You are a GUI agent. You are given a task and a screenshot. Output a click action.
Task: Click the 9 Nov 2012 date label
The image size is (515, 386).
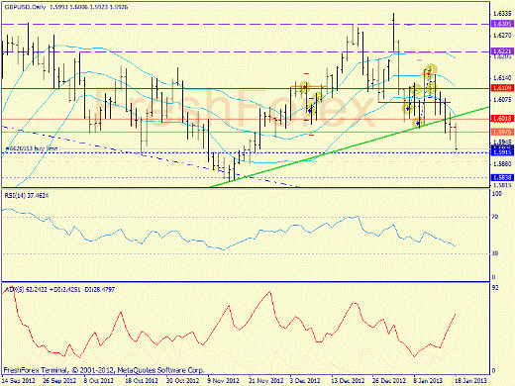pyautogui.click(x=223, y=380)
